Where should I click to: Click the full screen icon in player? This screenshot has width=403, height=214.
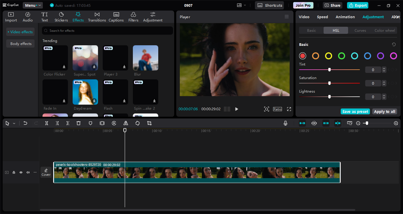tap(289, 109)
